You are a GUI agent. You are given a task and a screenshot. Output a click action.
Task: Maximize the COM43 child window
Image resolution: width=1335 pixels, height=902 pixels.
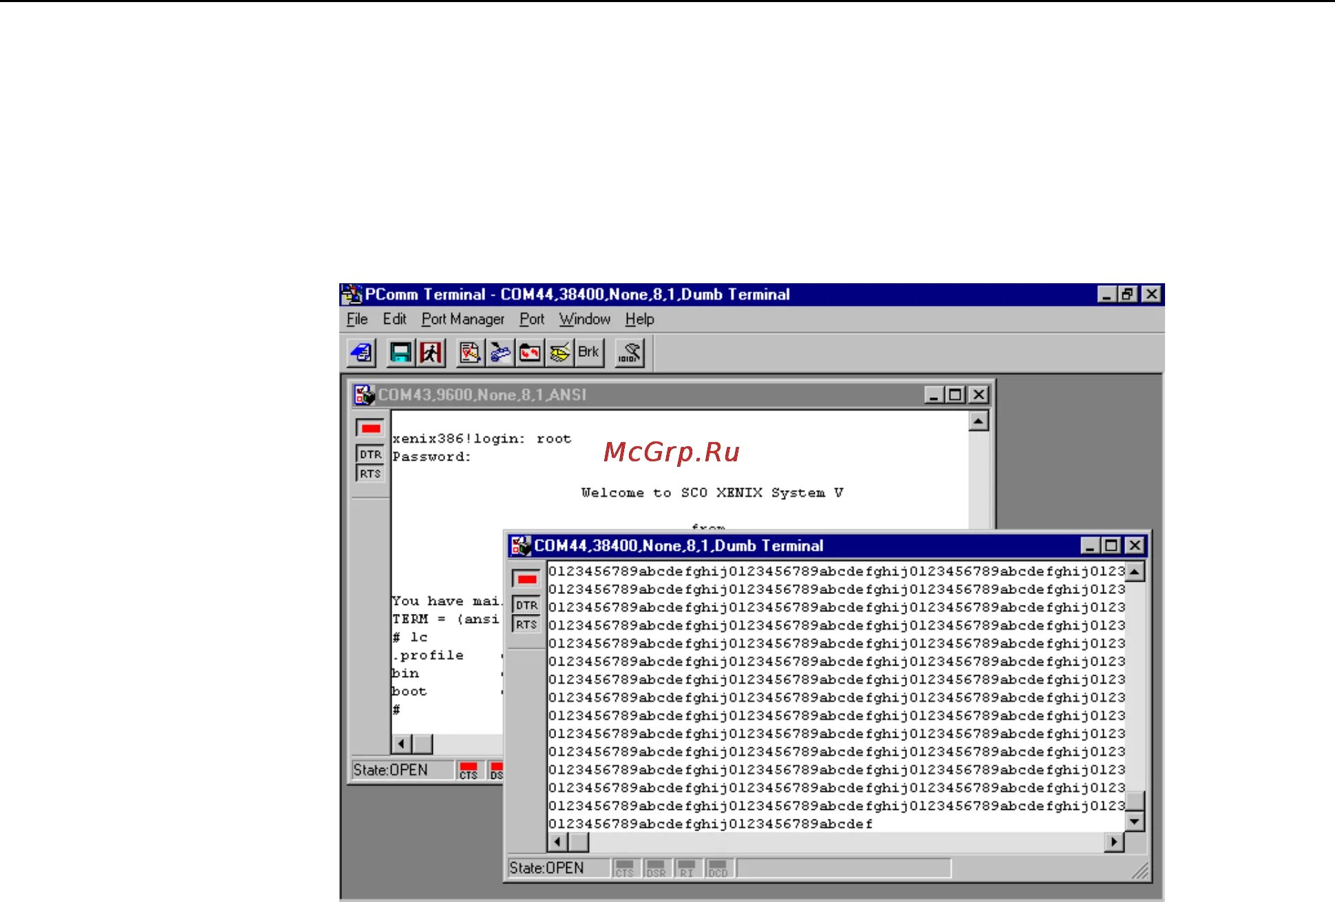click(x=954, y=395)
